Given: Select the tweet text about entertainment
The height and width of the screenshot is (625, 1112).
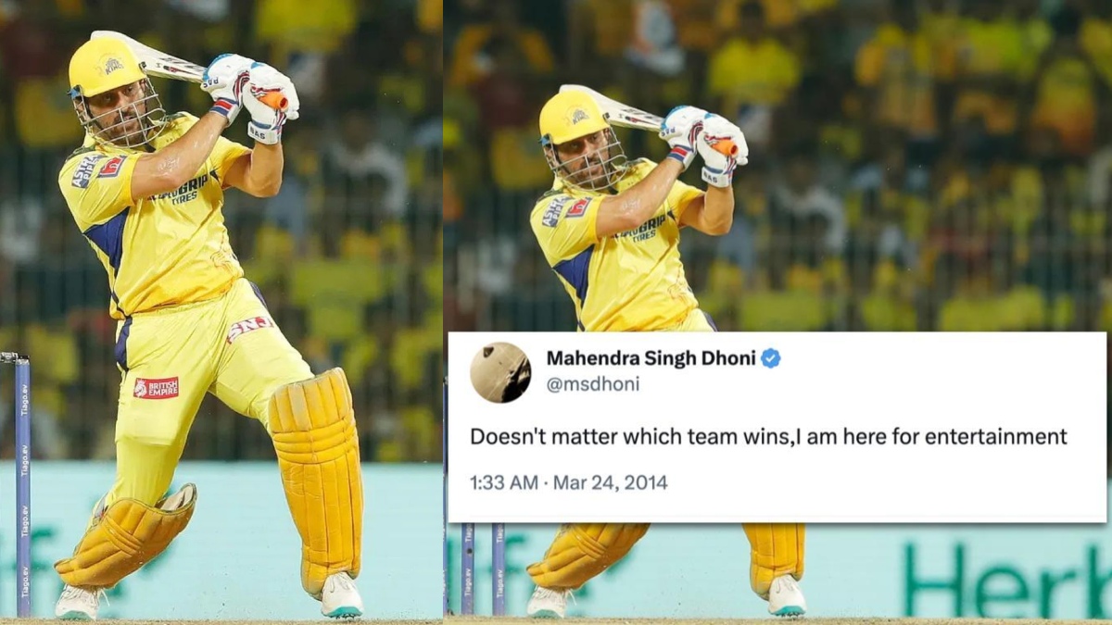Looking at the screenshot, I should 768,436.
